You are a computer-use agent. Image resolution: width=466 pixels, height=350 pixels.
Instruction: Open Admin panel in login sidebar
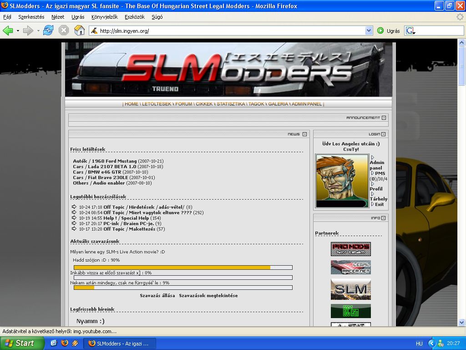point(377,165)
